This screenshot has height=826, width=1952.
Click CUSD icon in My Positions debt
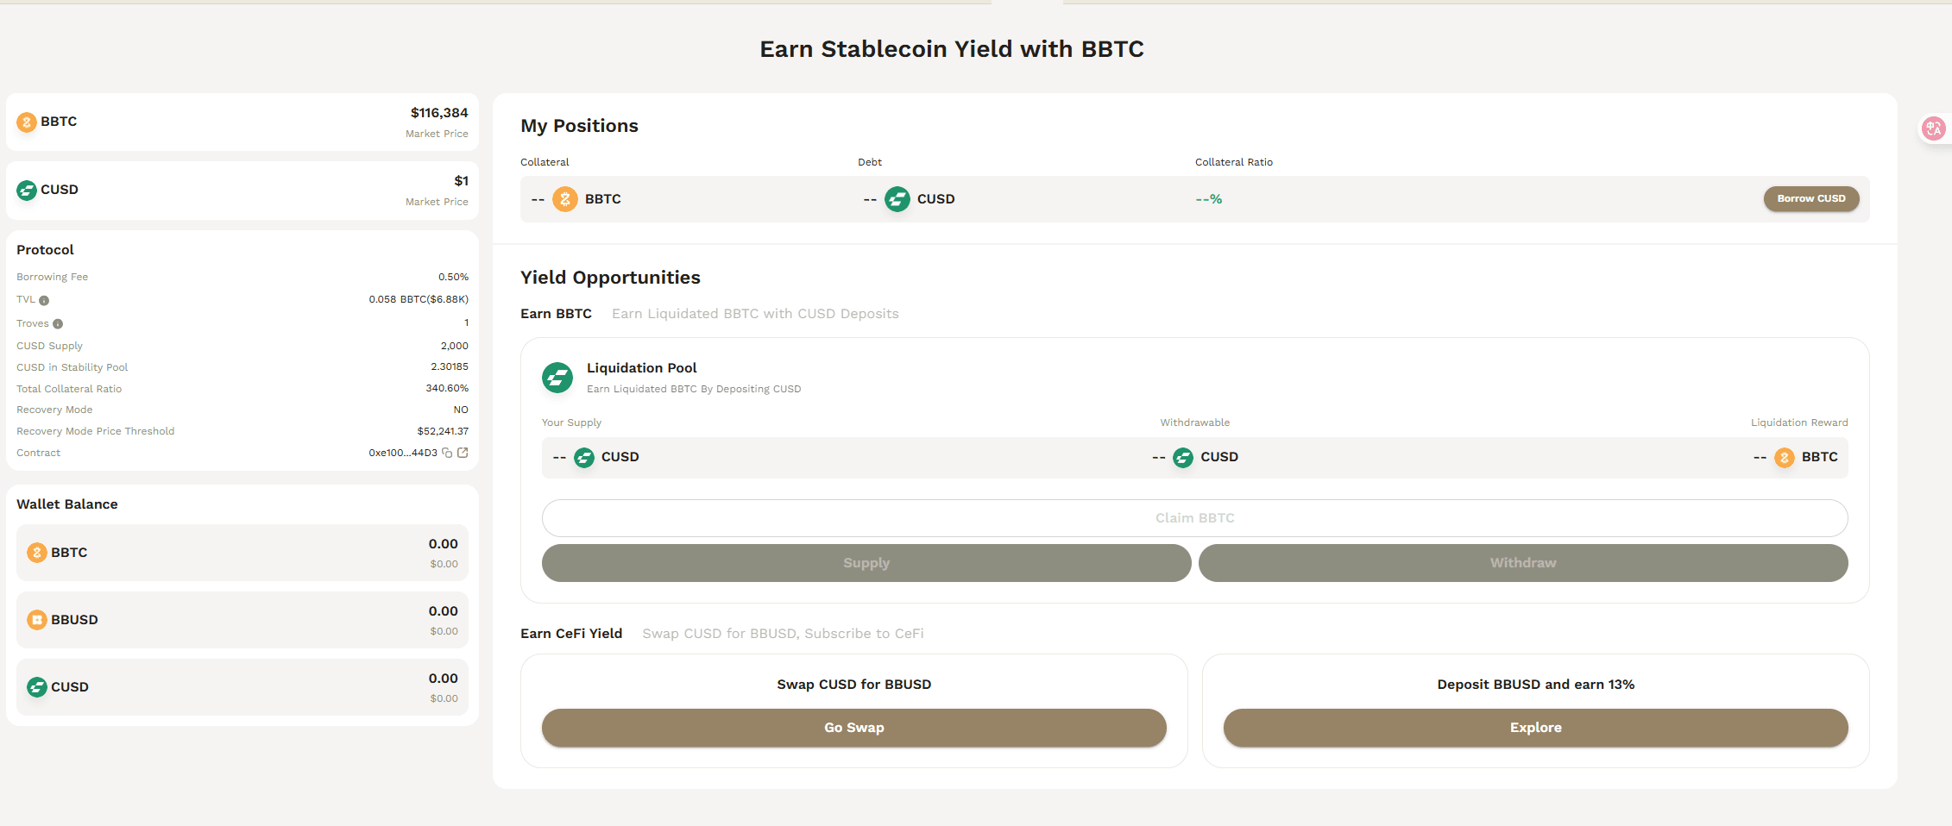(x=897, y=199)
